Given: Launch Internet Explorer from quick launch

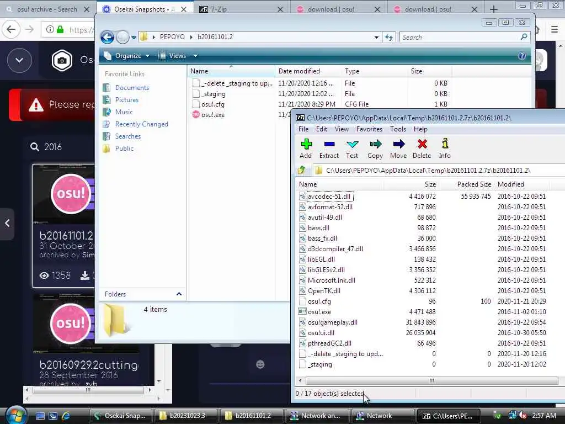Looking at the screenshot, I should (x=66, y=416).
